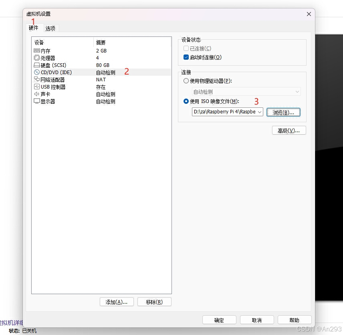Confirm with the 确定 button
343x335 pixels.
[x=219, y=320]
